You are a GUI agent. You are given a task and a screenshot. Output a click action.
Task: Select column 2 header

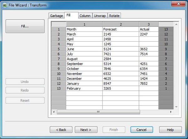tap(121, 24)
